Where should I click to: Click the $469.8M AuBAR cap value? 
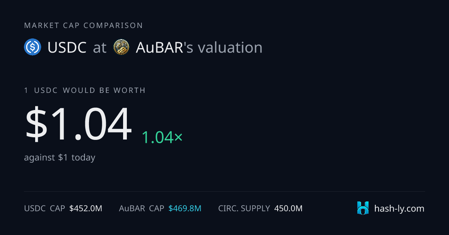(185, 209)
